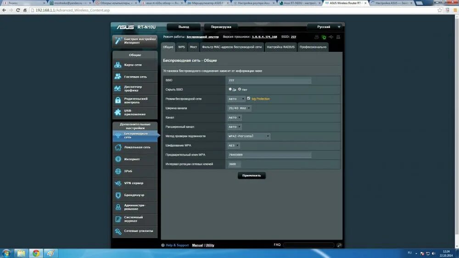Open Расширенный канал Авто dropdown
The width and height of the screenshot is (459, 258).
[x=235, y=127]
